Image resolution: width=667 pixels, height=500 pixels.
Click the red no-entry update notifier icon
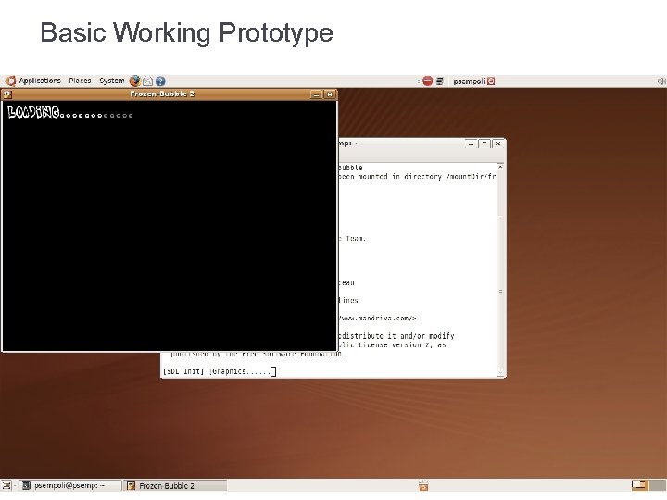(427, 81)
